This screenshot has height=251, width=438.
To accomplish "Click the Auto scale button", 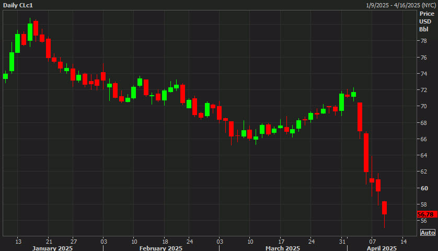I will click(x=428, y=233).
